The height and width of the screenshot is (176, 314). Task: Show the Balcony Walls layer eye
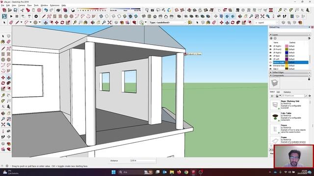[270, 63]
